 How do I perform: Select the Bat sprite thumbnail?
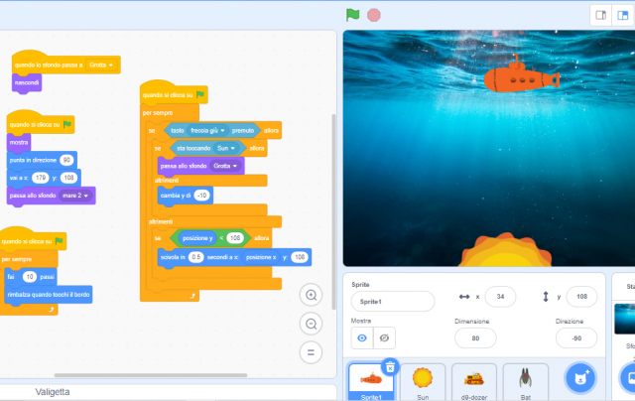(x=526, y=382)
